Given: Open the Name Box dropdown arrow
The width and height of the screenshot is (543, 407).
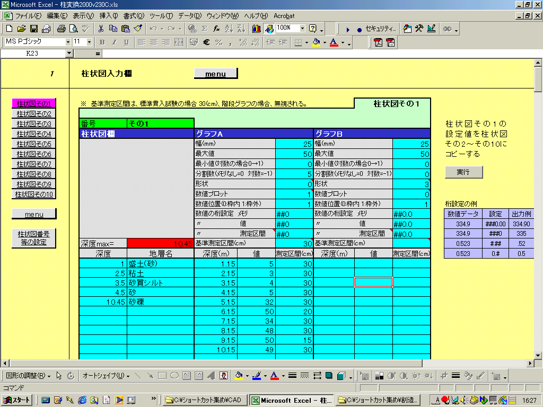Looking at the screenshot, I should (x=69, y=54).
